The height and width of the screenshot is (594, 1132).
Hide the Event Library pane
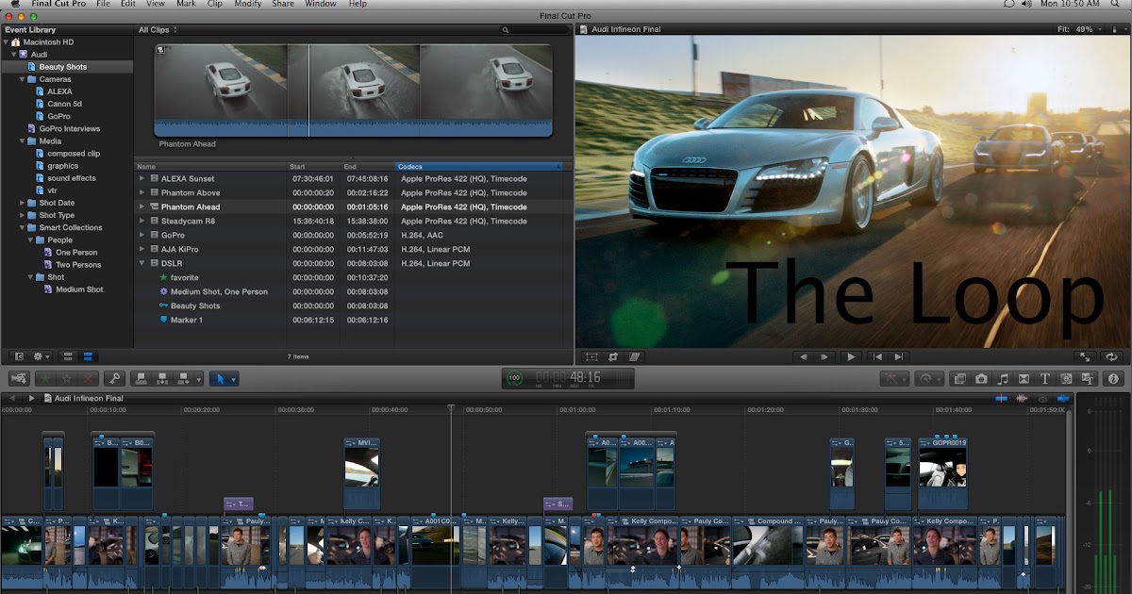pos(17,356)
